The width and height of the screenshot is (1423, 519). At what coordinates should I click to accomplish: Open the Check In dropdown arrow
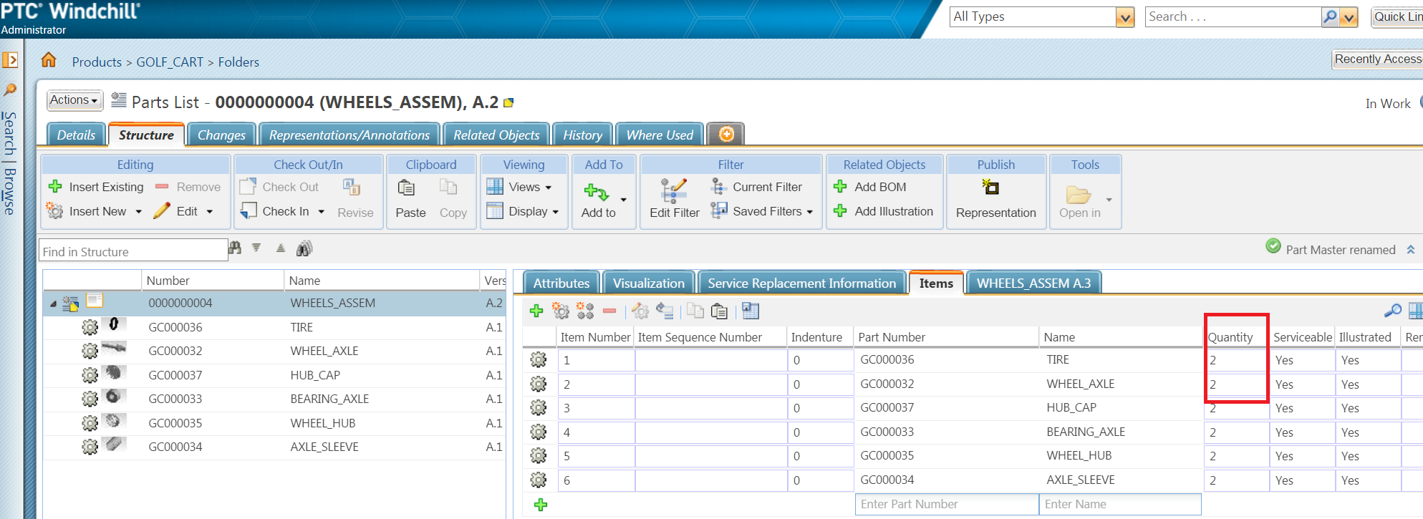(x=321, y=212)
